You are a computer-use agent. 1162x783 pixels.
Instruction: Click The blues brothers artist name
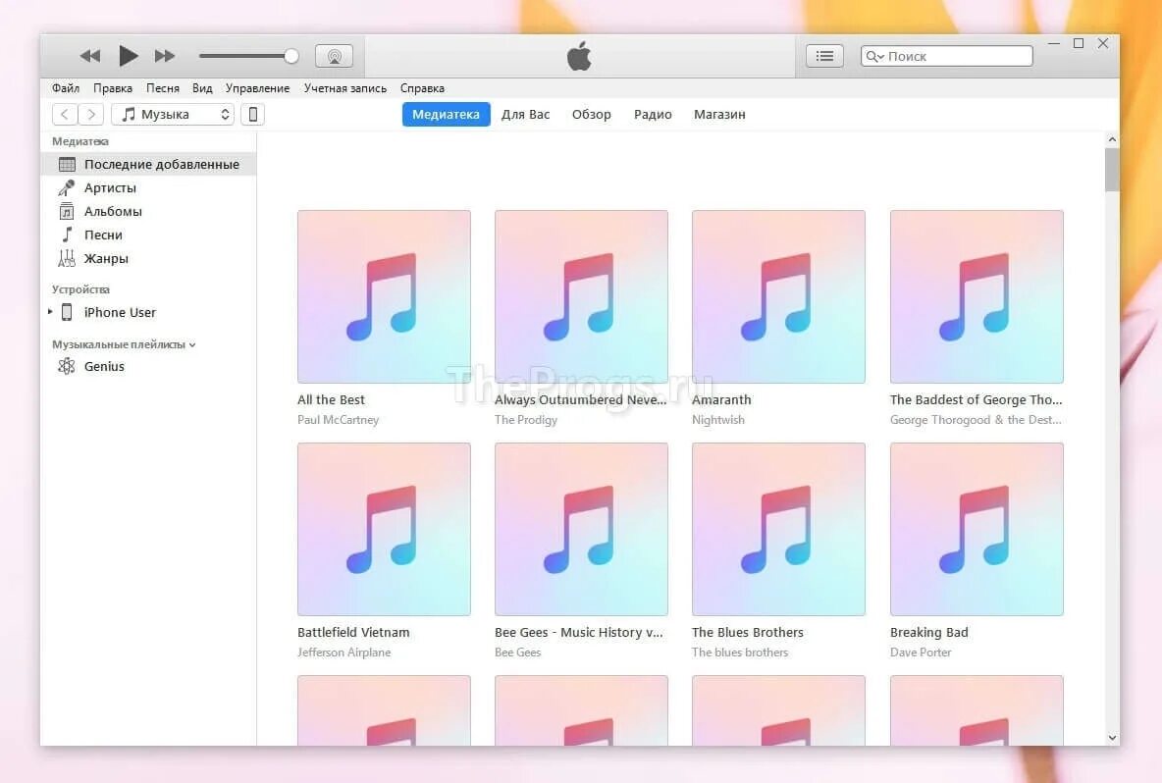coord(740,652)
